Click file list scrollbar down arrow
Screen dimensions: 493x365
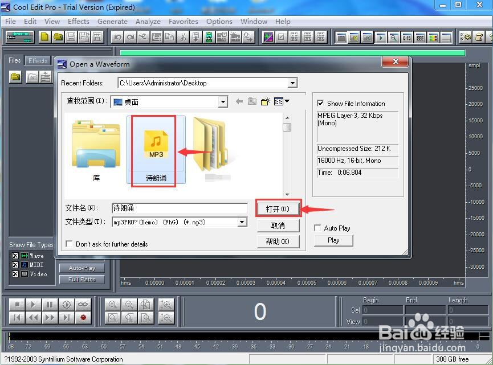click(287, 194)
